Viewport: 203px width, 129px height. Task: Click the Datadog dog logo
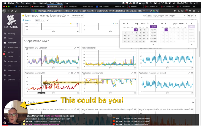coord(11,20)
